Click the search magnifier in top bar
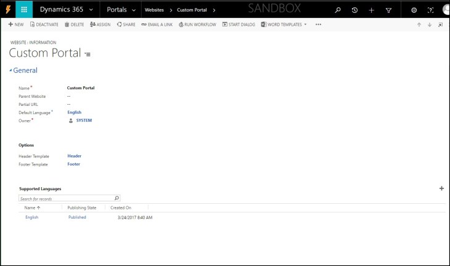The width and height of the screenshot is (450, 266). [x=337, y=10]
